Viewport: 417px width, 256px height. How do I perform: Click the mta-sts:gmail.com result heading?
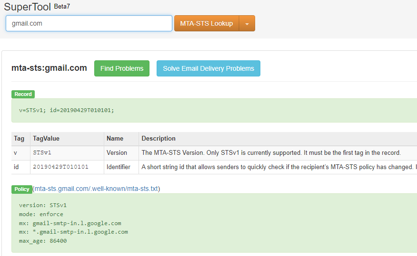(x=49, y=68)
